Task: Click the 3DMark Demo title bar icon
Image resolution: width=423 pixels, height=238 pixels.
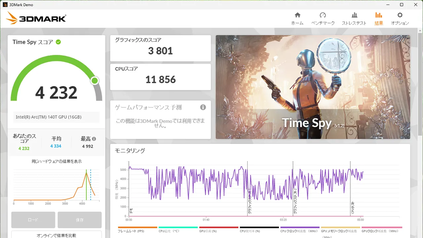Action: point(5,5)
